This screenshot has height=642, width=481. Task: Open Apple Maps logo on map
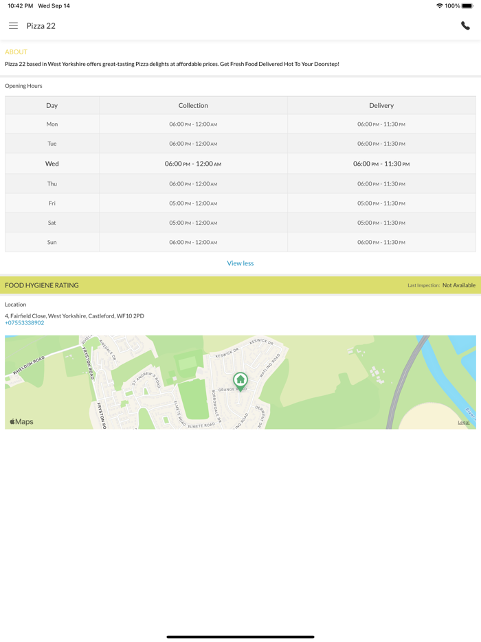[x=22, y=422]
